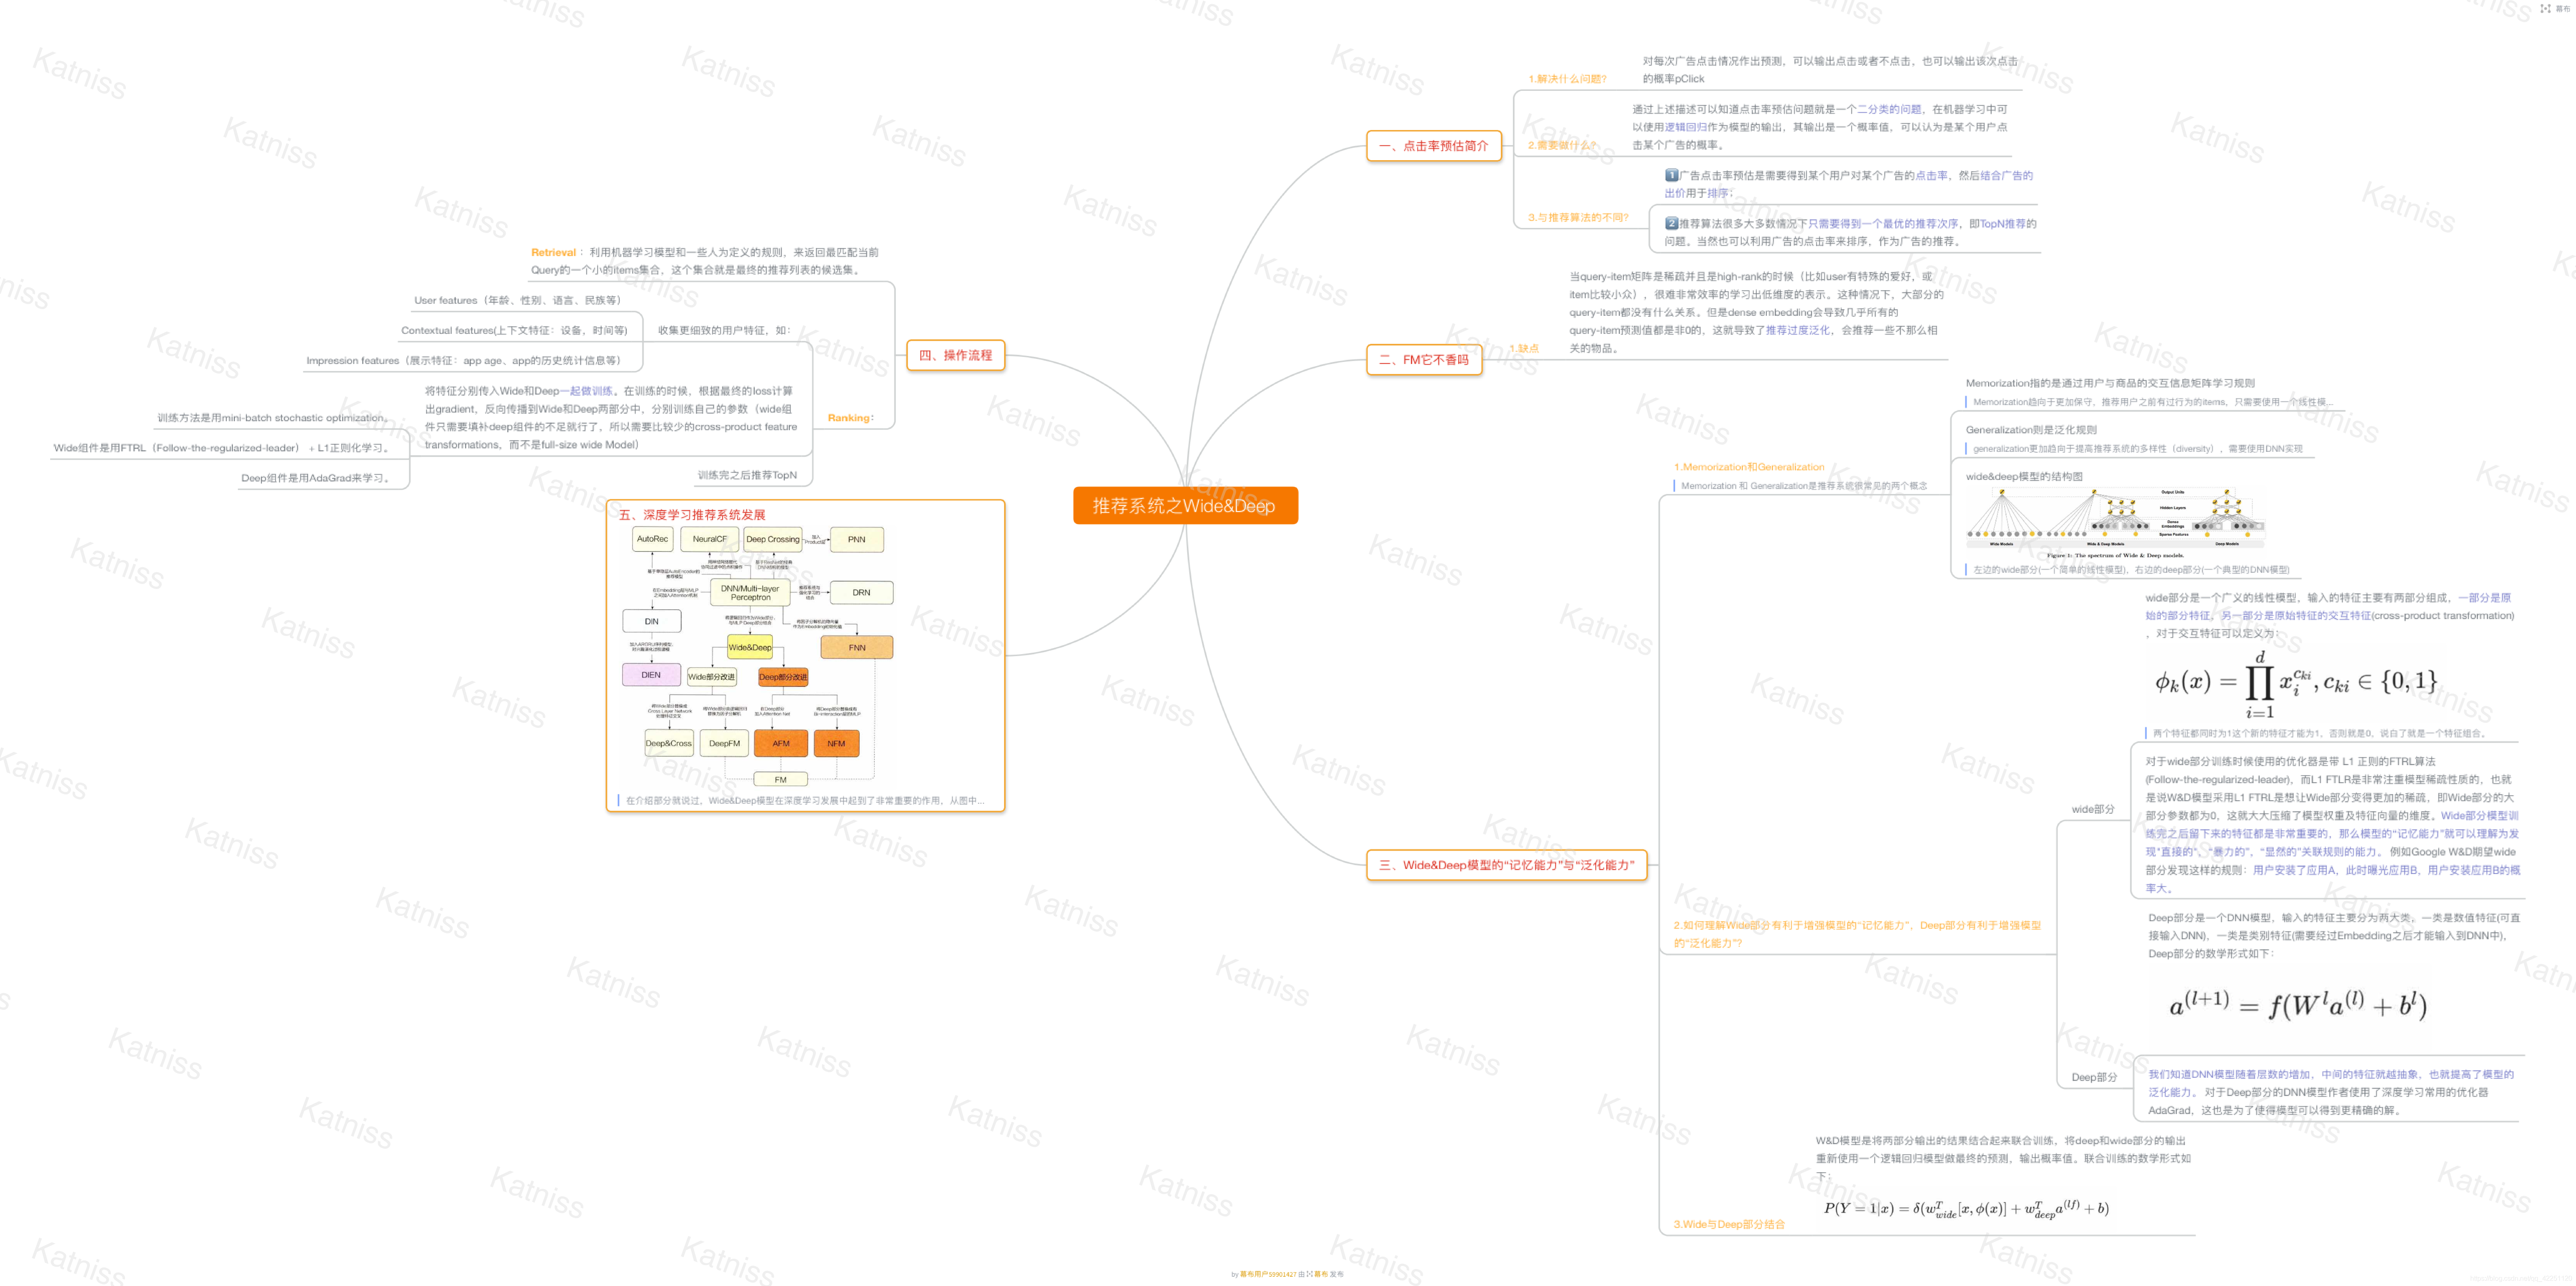
Task: Click the DIEN purple box in the diagram
Action: (651, 674)
